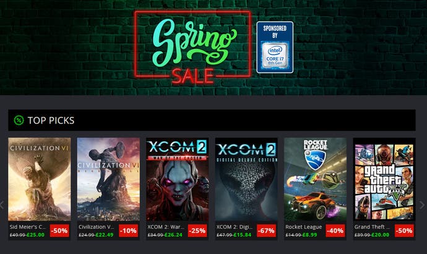Click the TOP PICKS section header
The image size is (427, 254).
(x=212, y=120)
